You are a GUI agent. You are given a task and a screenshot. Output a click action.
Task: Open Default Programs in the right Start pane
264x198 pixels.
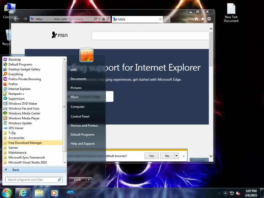tap(82, 135)
